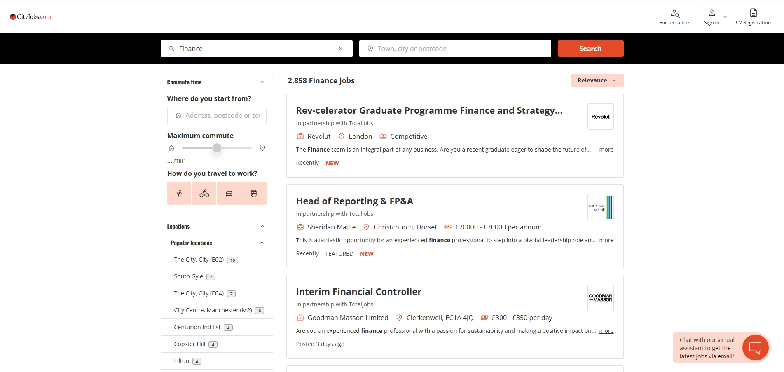Click the magnifier icon in keyword field
784x372 pixels.
172,49
